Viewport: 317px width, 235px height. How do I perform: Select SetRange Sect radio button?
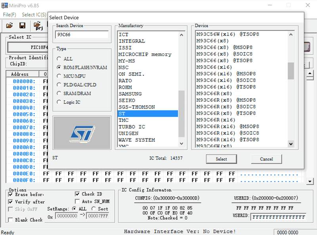pyautogui.click(x=94, y=208)
